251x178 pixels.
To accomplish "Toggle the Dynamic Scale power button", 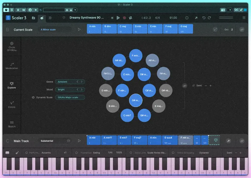I will click(x=33, y=97).
